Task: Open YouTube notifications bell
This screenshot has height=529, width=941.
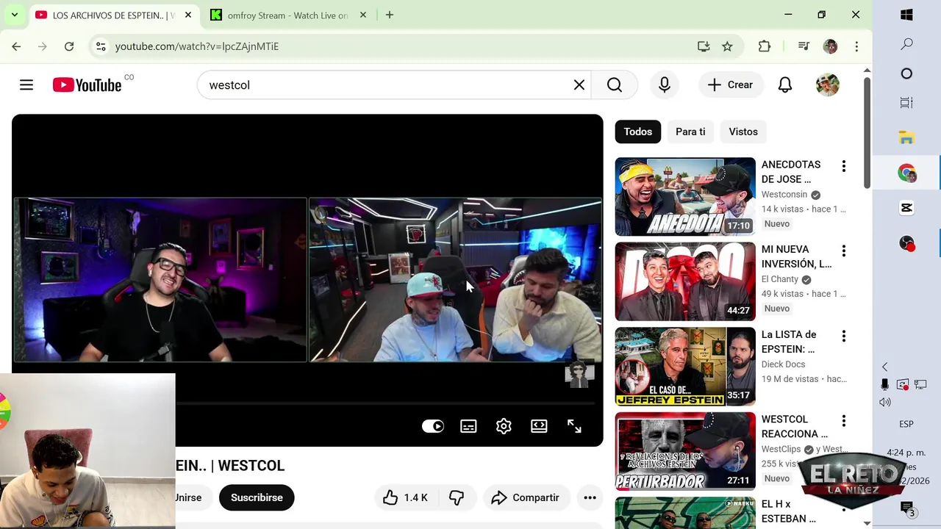Action: tap(785, 85)
